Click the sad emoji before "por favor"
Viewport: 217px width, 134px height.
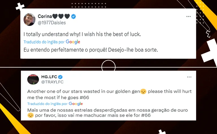pos(30,115)
